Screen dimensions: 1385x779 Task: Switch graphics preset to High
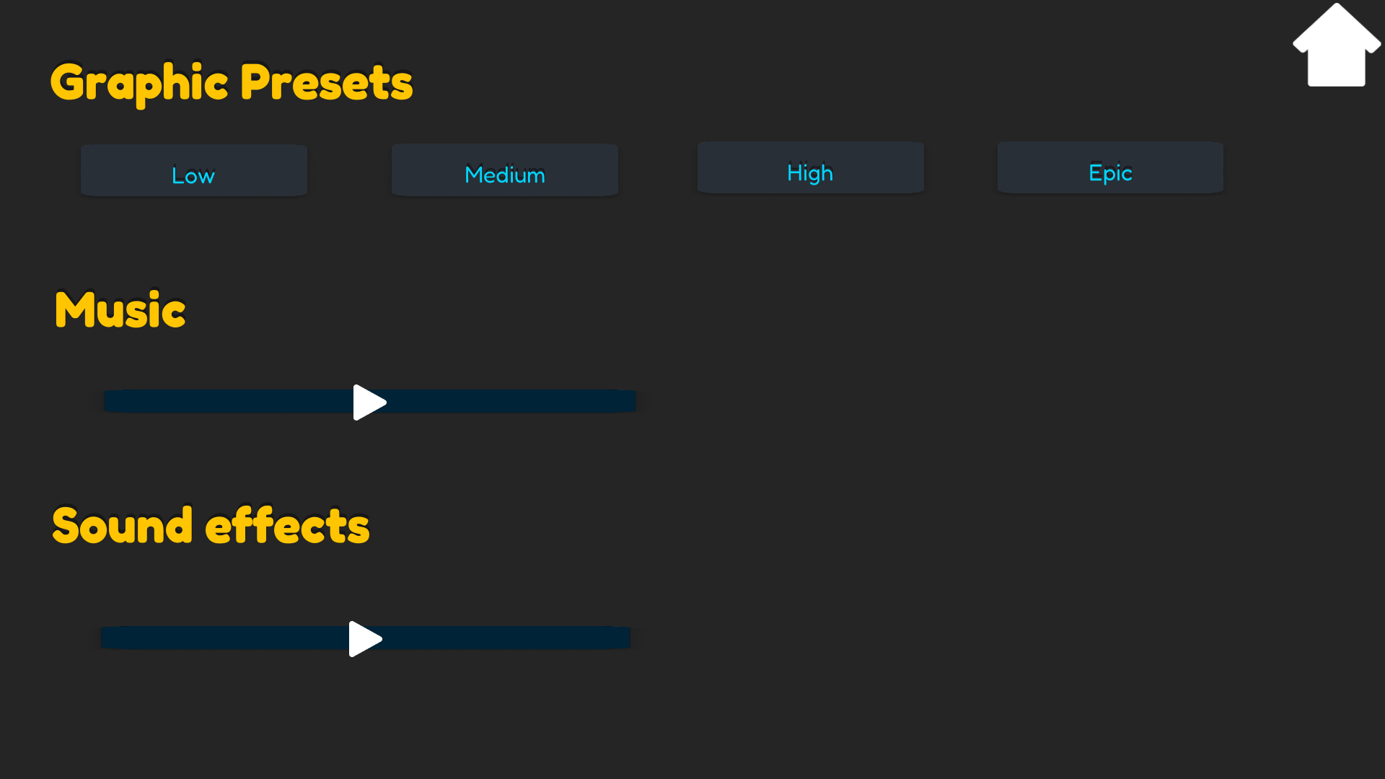tap(810, 168)
